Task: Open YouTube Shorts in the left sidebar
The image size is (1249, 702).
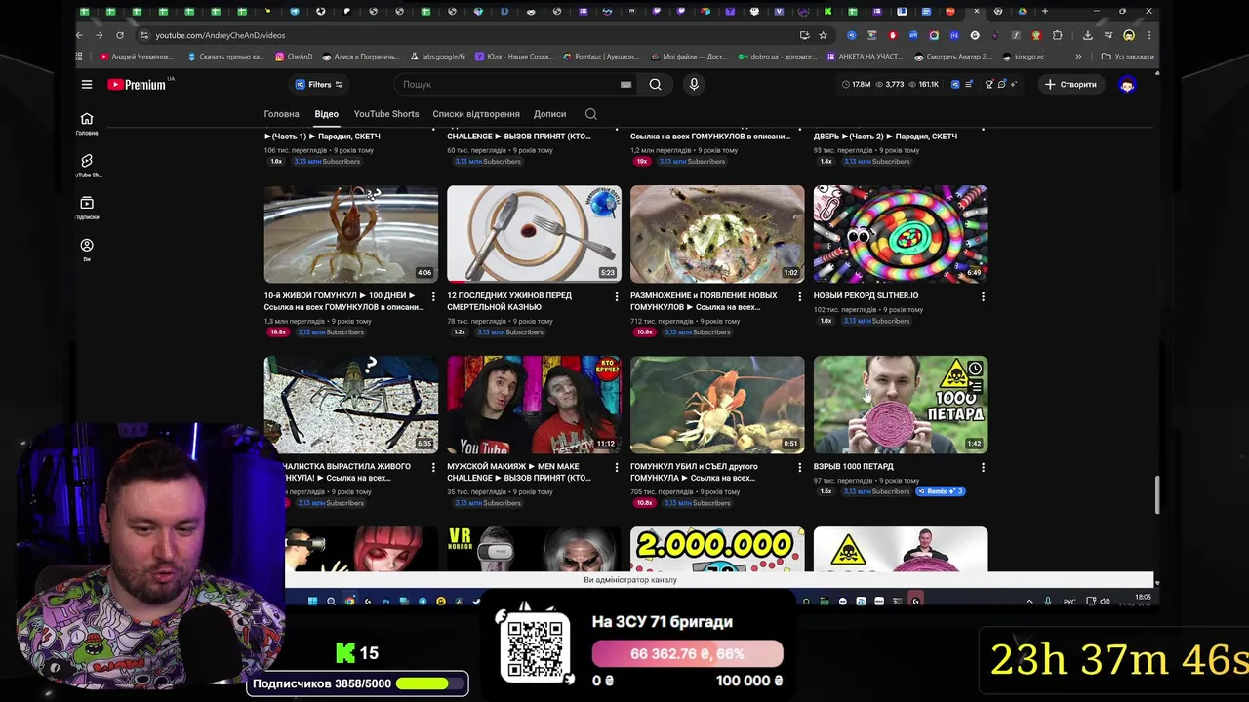Action: [87, 165]
